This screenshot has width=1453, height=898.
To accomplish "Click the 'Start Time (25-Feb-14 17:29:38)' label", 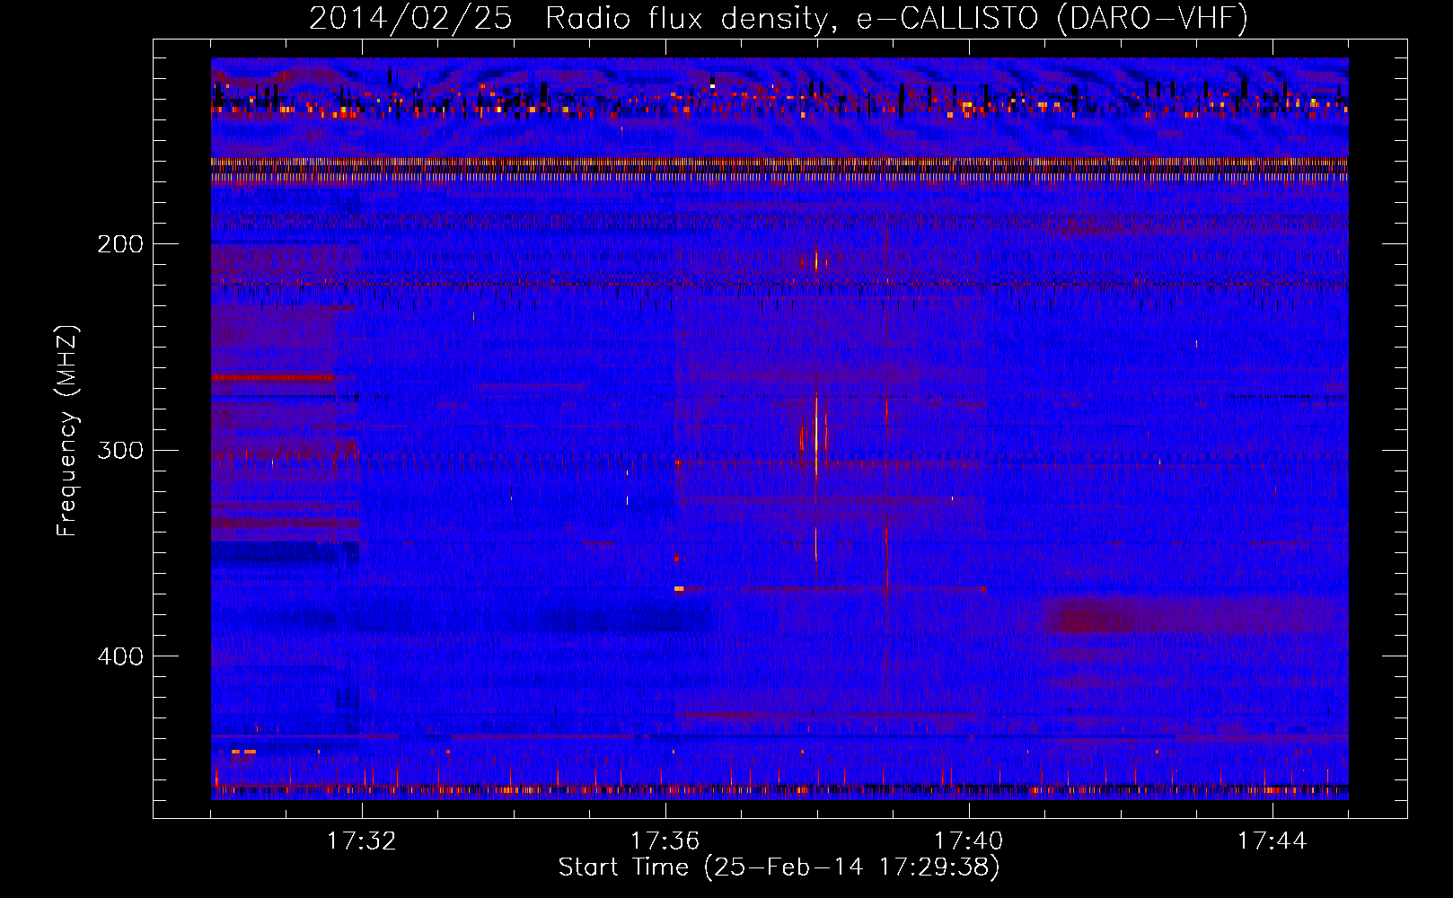I will pyautogui.click(x=779, y=867).
